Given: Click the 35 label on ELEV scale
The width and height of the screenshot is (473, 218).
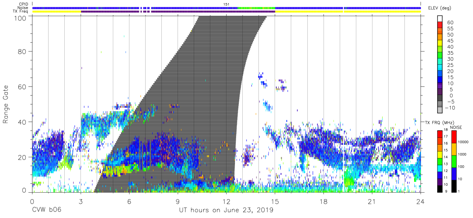Looking at the screenshot, I should (450, 53).
